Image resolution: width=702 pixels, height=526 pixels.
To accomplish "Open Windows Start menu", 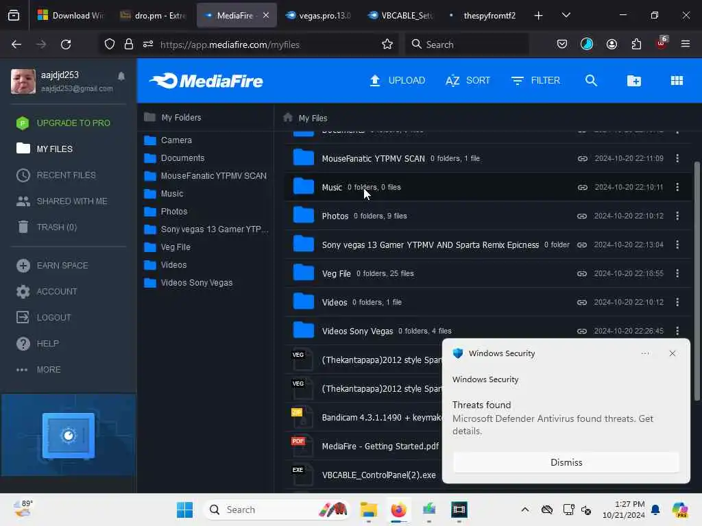I will tap(184, 510).
